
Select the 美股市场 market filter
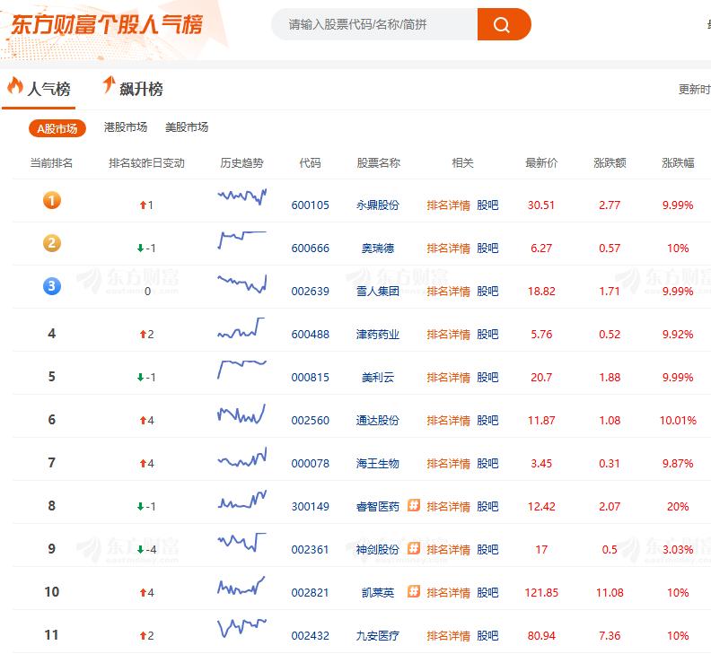pos(187,127)
